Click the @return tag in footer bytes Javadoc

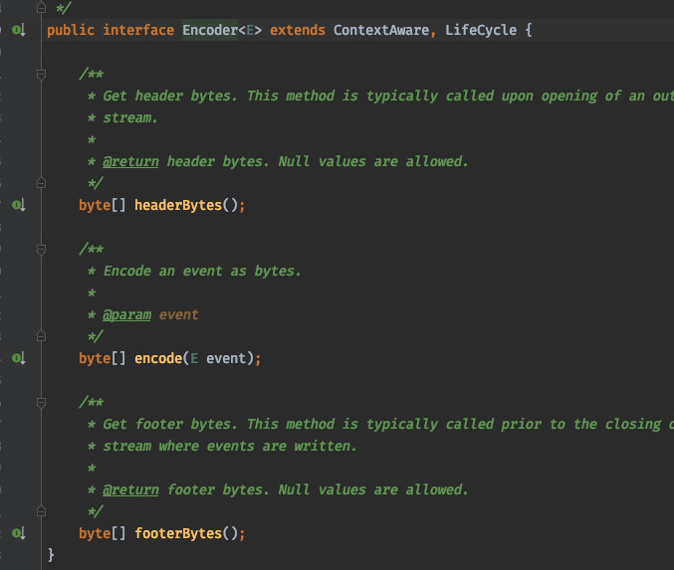point(130,489)
